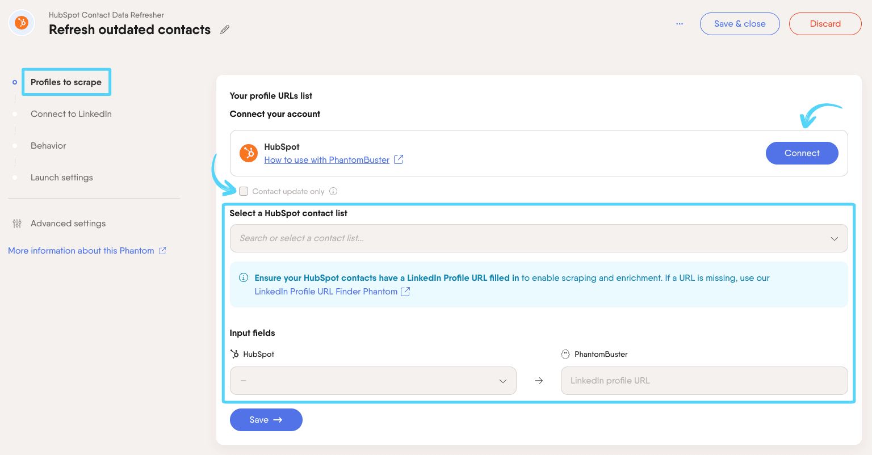Viewport: 872px width, 455px height.
Task: Show info tooltip for Contact update only
Action: click(333, 192)
